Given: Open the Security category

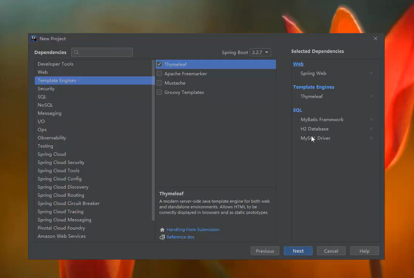Looking at the screenshot, I should pos(94,89).
